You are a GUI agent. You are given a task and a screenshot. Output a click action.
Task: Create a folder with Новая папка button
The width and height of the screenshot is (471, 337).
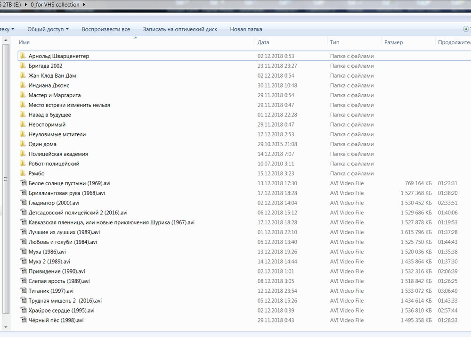pyautogui.click(x=246, y=29)
